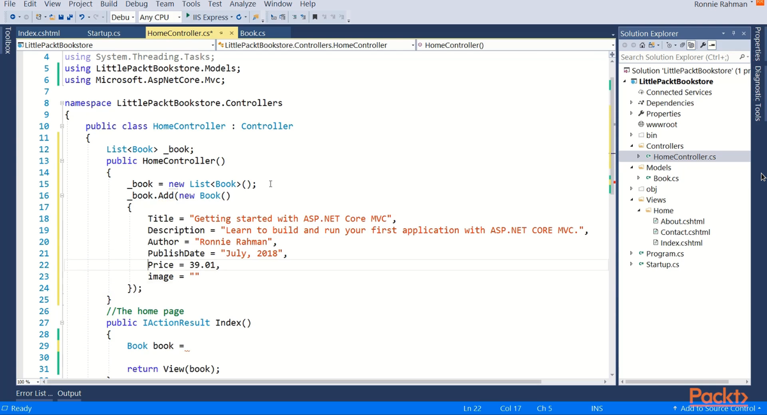Click the Navigate Backward toolbar button
The height and width of the screenshot is (415, 767).
coord(12,17)
